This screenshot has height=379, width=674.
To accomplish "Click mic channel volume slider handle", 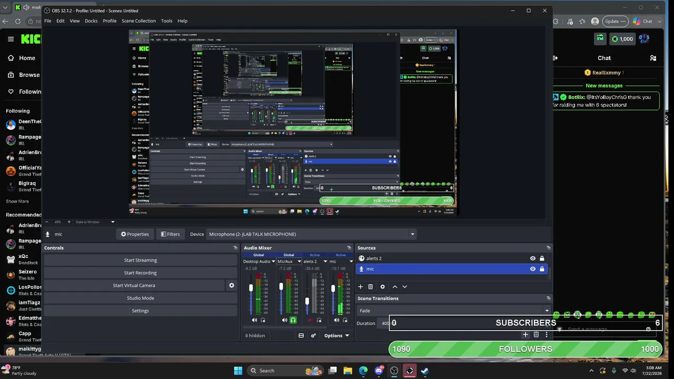I will click(333, 288).
